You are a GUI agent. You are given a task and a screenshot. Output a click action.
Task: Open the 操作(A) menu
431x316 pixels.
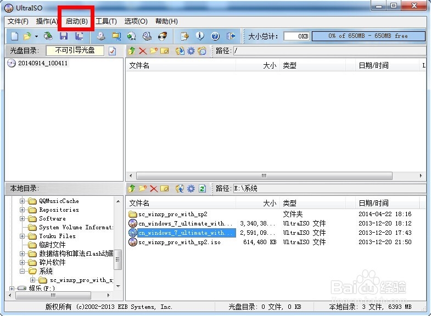pyautogui.click(x=47, y=21)
